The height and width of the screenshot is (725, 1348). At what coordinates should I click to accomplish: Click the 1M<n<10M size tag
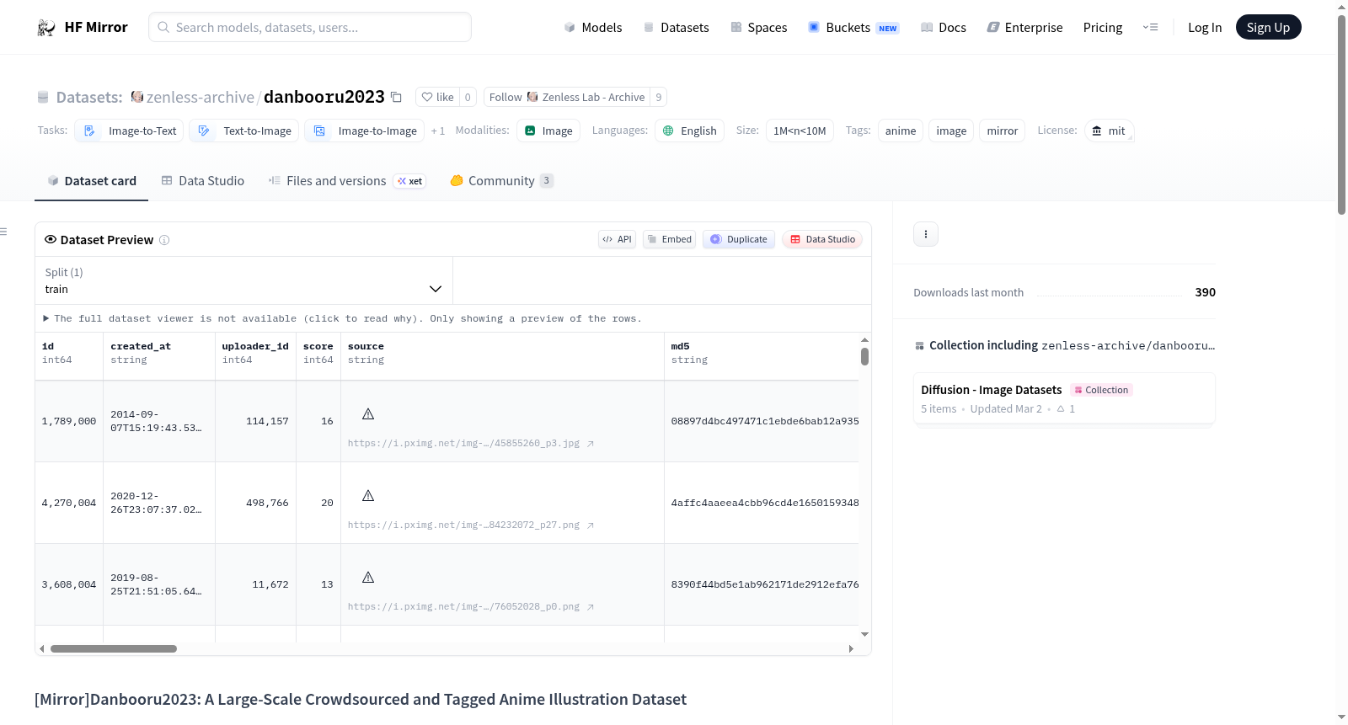tap(800, 131)
